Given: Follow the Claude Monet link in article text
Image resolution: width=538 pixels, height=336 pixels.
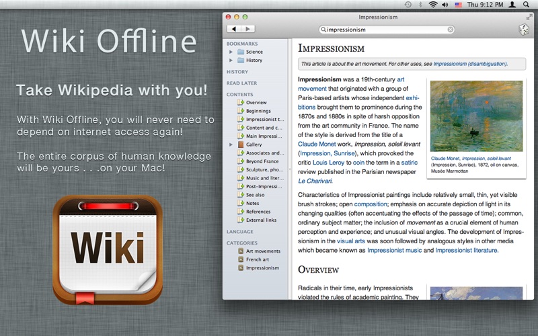Looking at the screenshot, I should pos(317,144).
